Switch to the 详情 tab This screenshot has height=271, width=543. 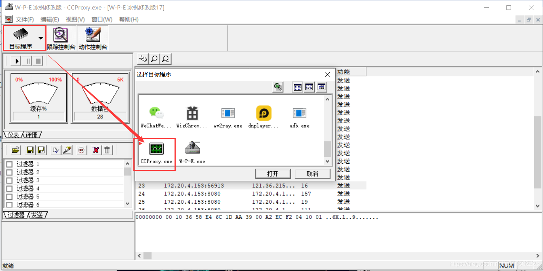[x=32, y=135]
